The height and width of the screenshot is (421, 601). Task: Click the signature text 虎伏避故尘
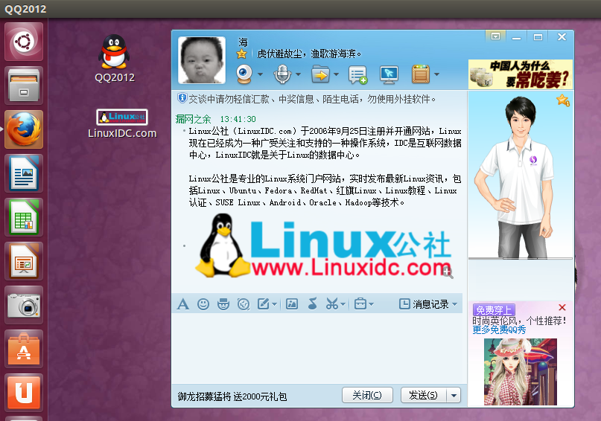[279, 54]
